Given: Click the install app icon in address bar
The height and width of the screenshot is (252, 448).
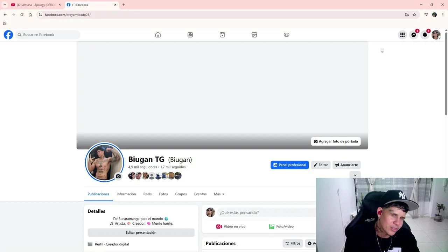Looking at the screenshot, I should pyautogui.click(x=407, y=15).
